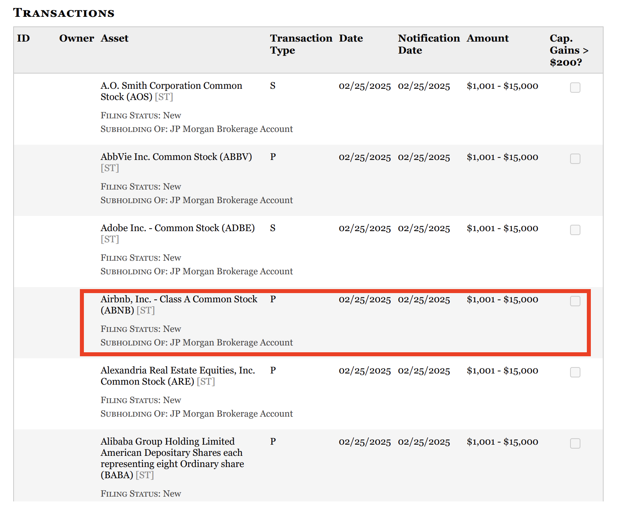The height and width of the screenshot is (519, 620).
Task: Click the Transaction Type column header
Action: [x=301, y=44]
